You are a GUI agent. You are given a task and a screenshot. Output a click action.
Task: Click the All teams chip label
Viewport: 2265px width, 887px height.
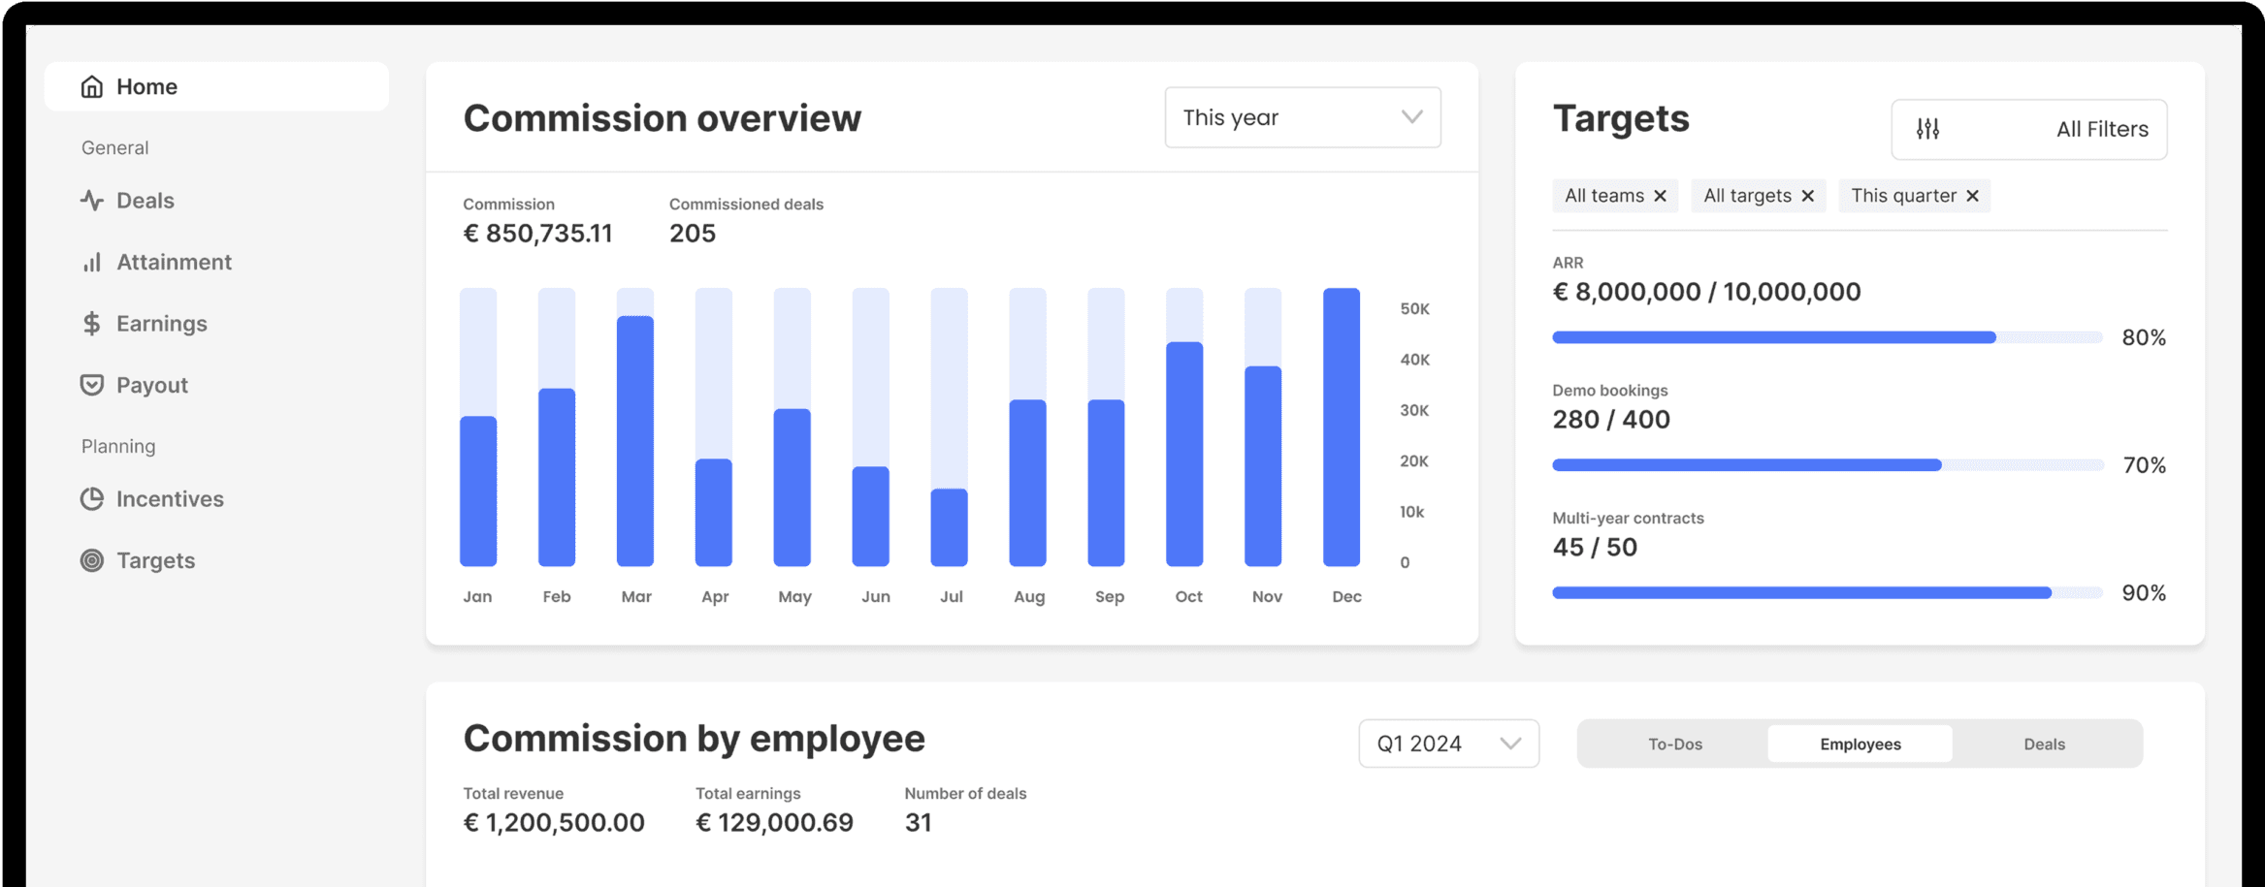(x=1604, y=196)
